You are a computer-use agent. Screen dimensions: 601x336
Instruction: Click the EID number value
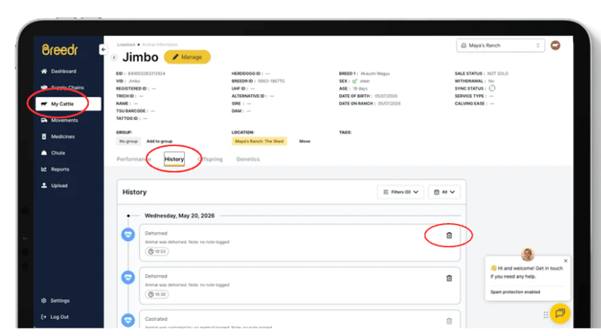146,73
